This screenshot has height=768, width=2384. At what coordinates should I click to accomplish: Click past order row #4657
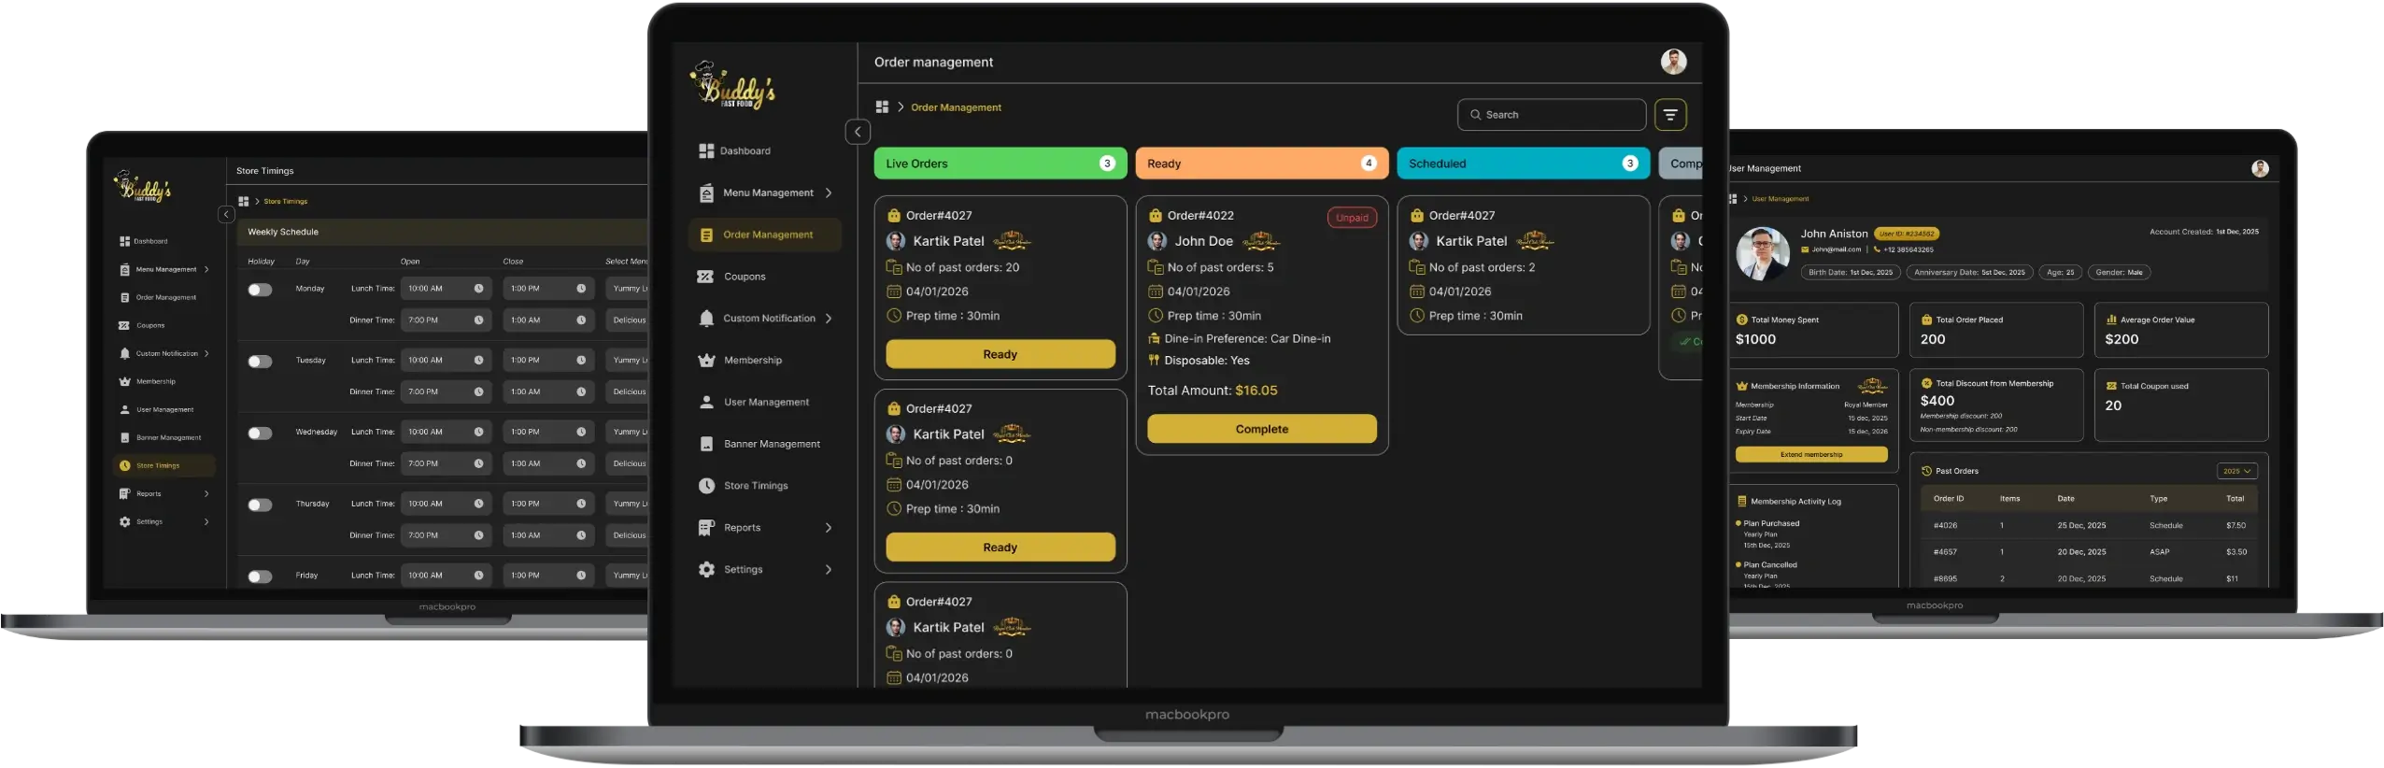(x=2088, y=552)
